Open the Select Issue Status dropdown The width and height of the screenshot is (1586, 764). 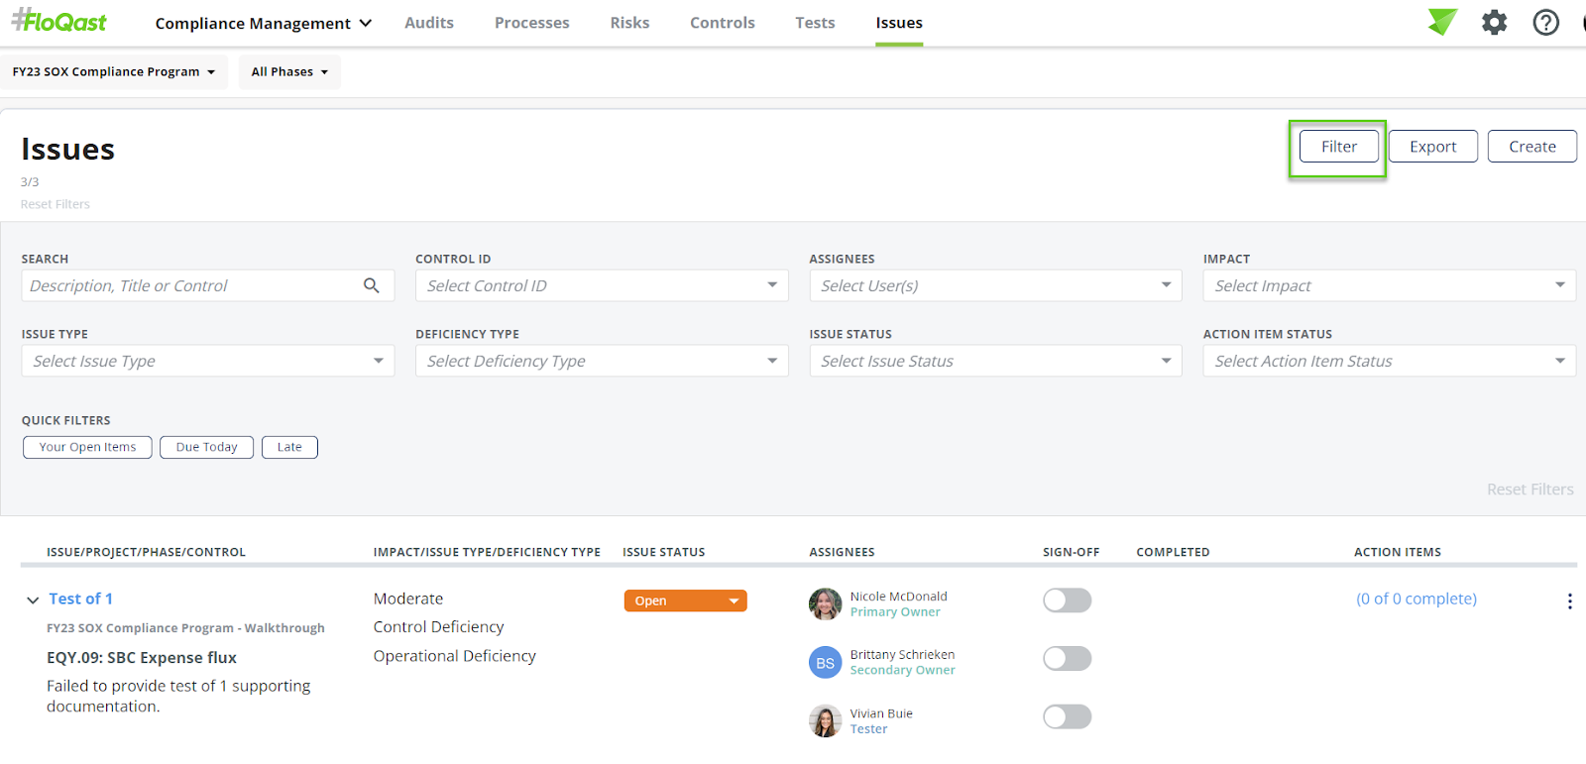995,361
